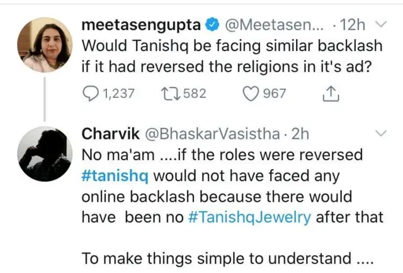Screen dimensions: 403x273
Task: Open the #TanishqJewelry hashtag
Action: [249, 216]
